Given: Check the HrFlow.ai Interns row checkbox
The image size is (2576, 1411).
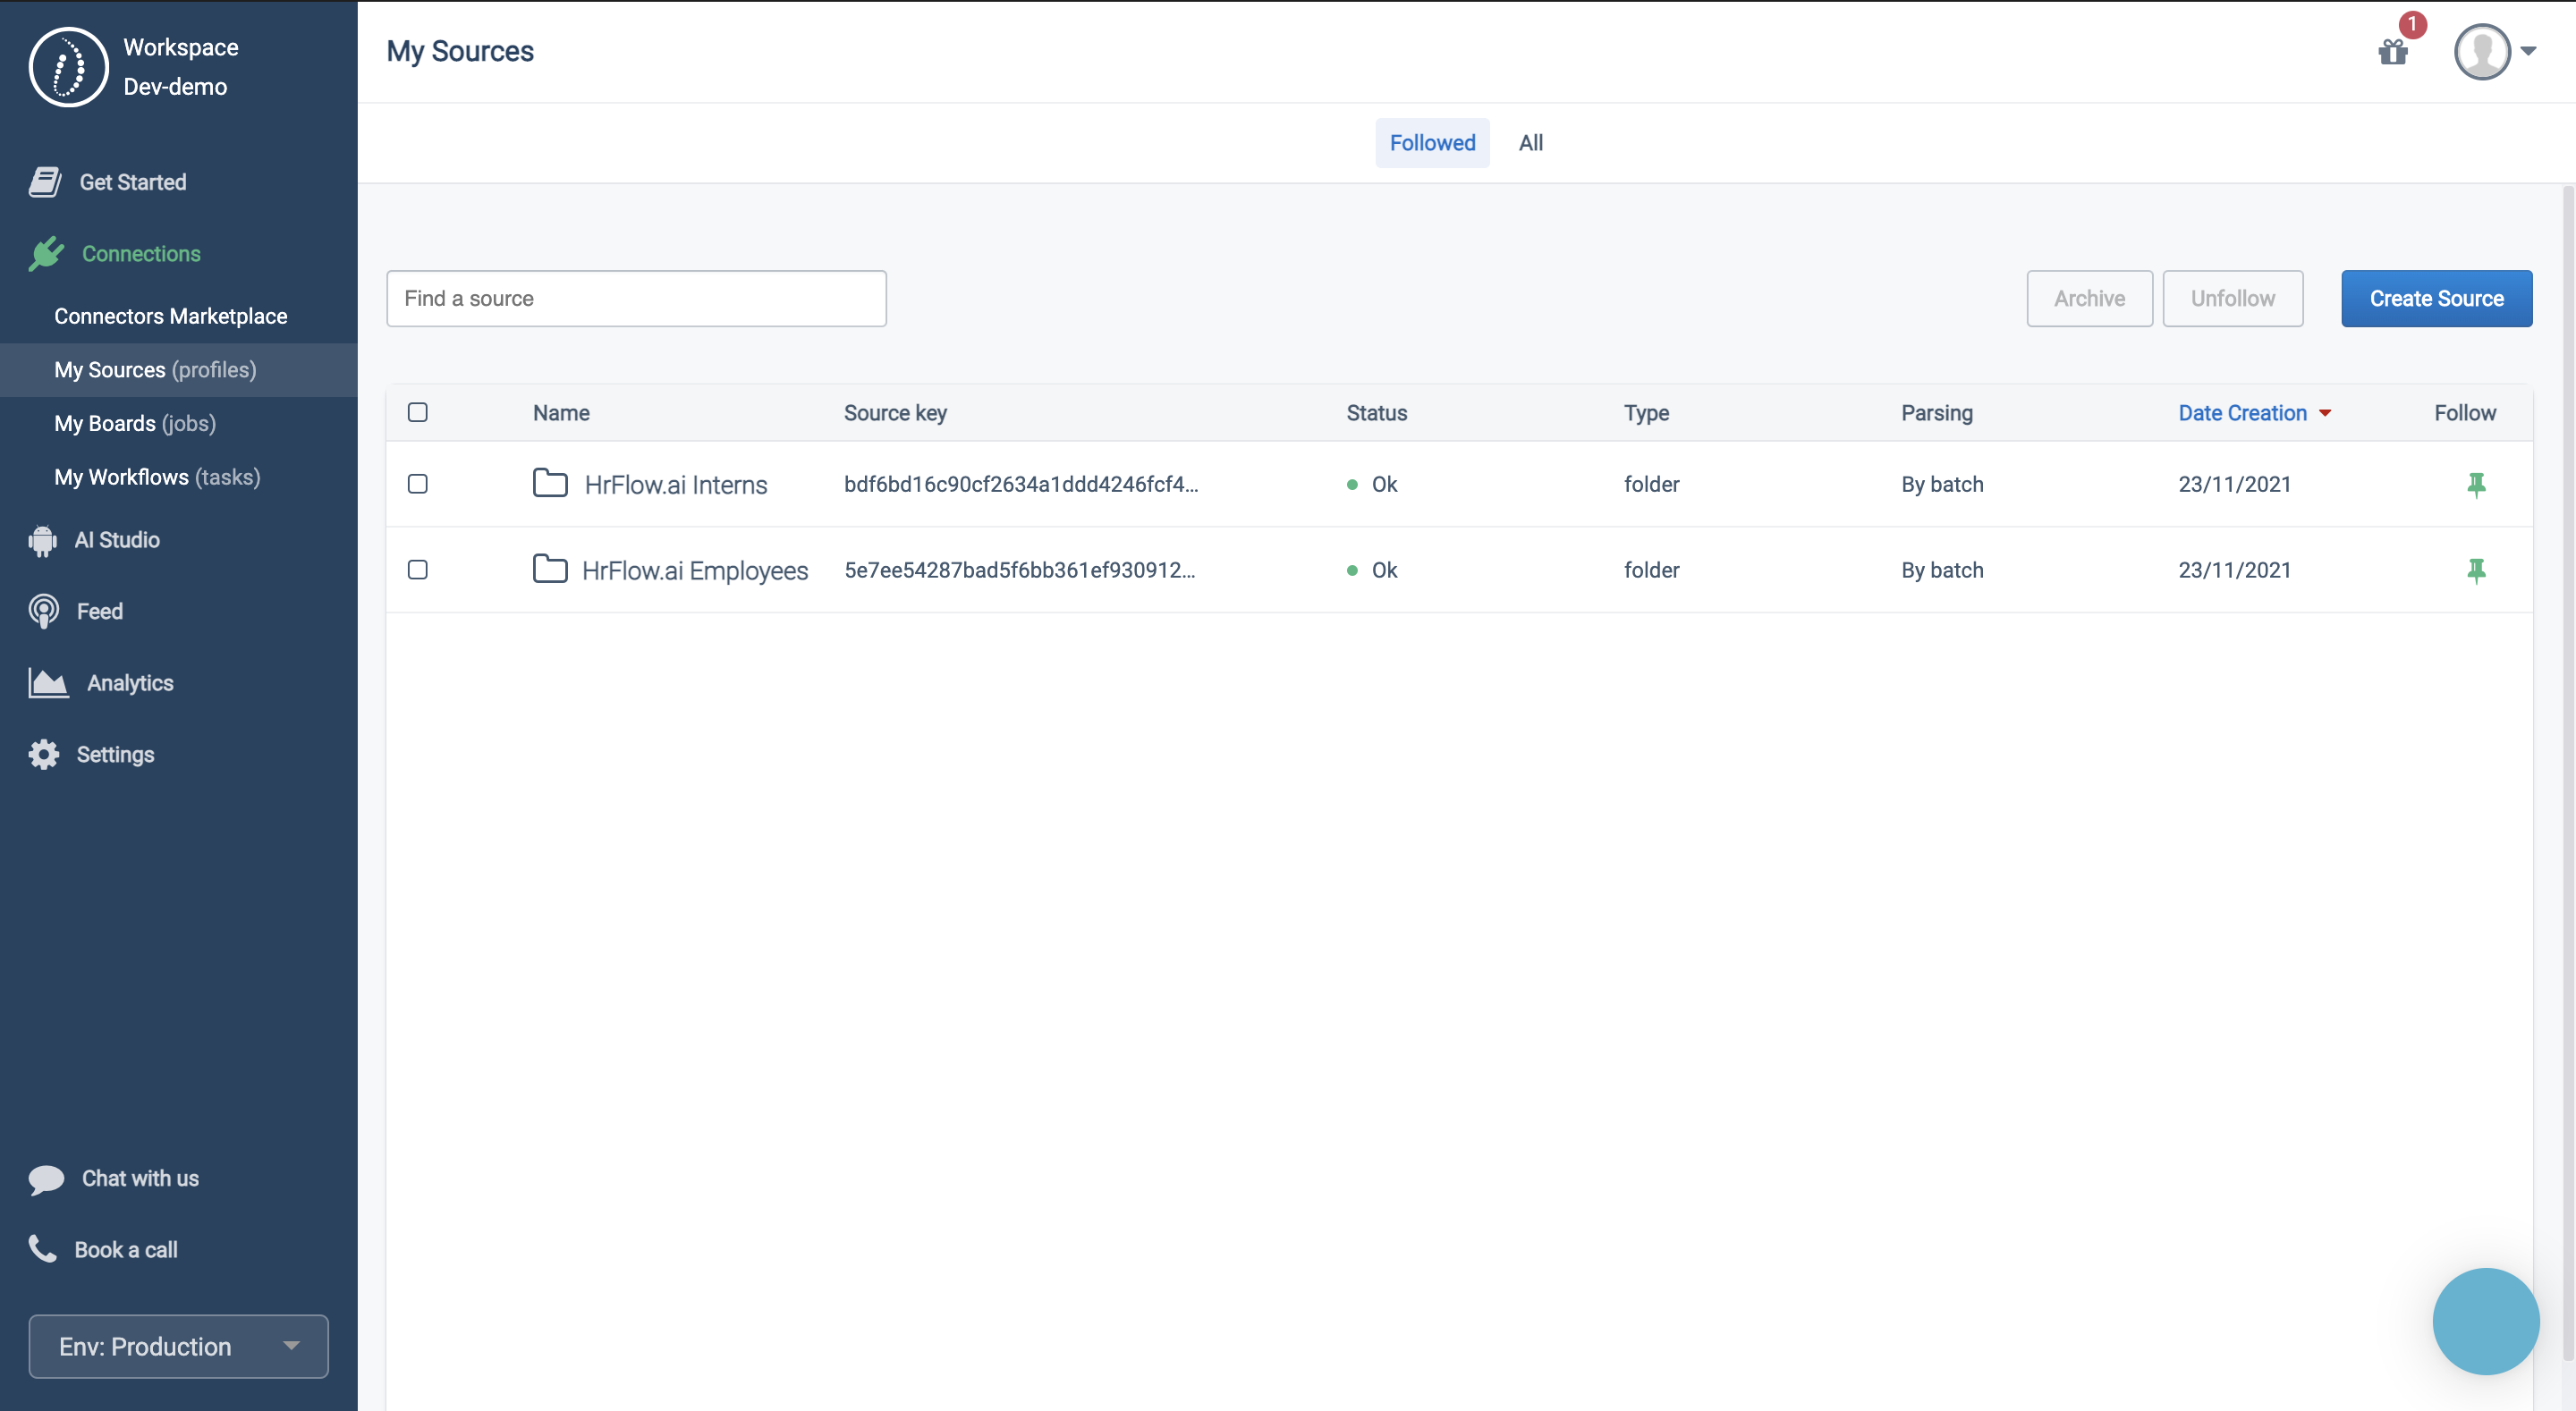Looking at the screenshot, I should point(418,484).
